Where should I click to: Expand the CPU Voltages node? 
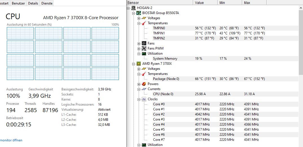click(139, 69)
